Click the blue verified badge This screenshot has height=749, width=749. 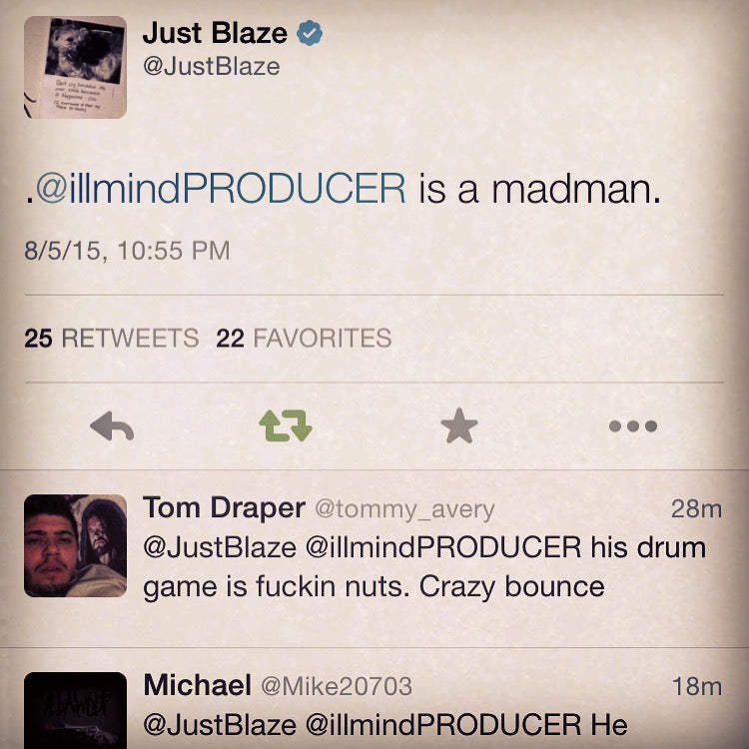point(312,33)
